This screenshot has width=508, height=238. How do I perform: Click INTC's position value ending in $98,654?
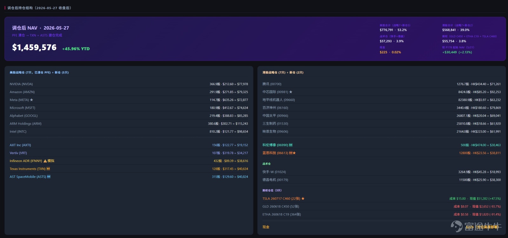229,132
